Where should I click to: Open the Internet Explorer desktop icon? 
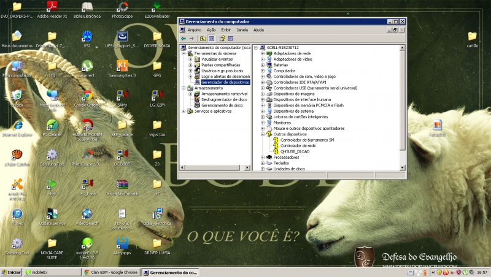point(17,128)
